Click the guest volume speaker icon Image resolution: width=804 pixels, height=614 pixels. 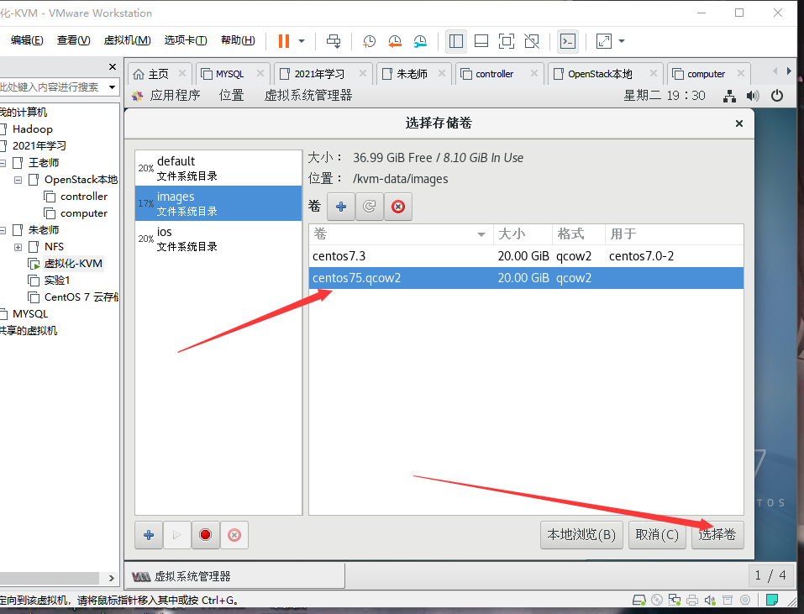point(753,96)
